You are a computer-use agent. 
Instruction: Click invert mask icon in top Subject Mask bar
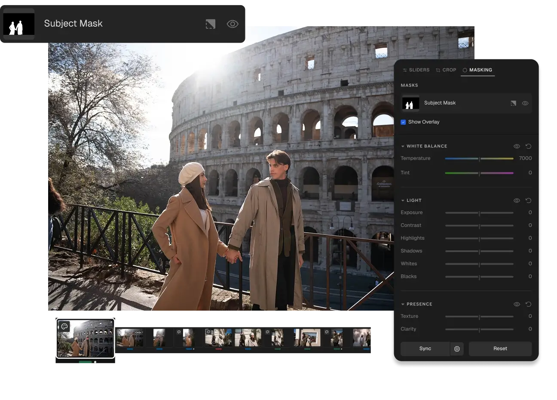coord(210,24)
